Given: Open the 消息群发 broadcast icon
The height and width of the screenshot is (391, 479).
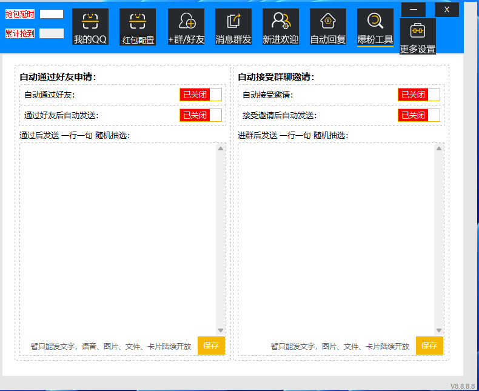Looking at the screenshot, I should (x=233, y=22).
